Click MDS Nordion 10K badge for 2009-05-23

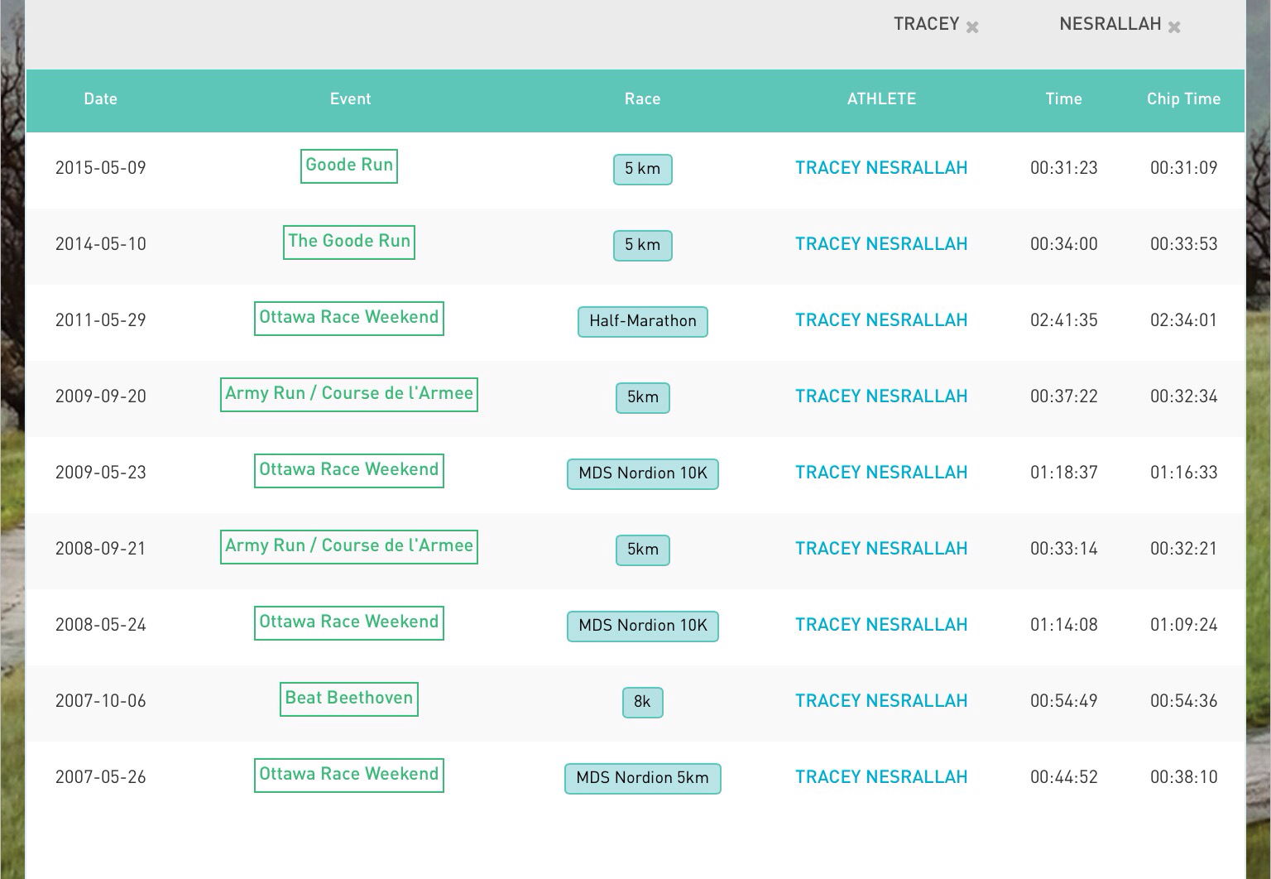click(x=642, y=473)
